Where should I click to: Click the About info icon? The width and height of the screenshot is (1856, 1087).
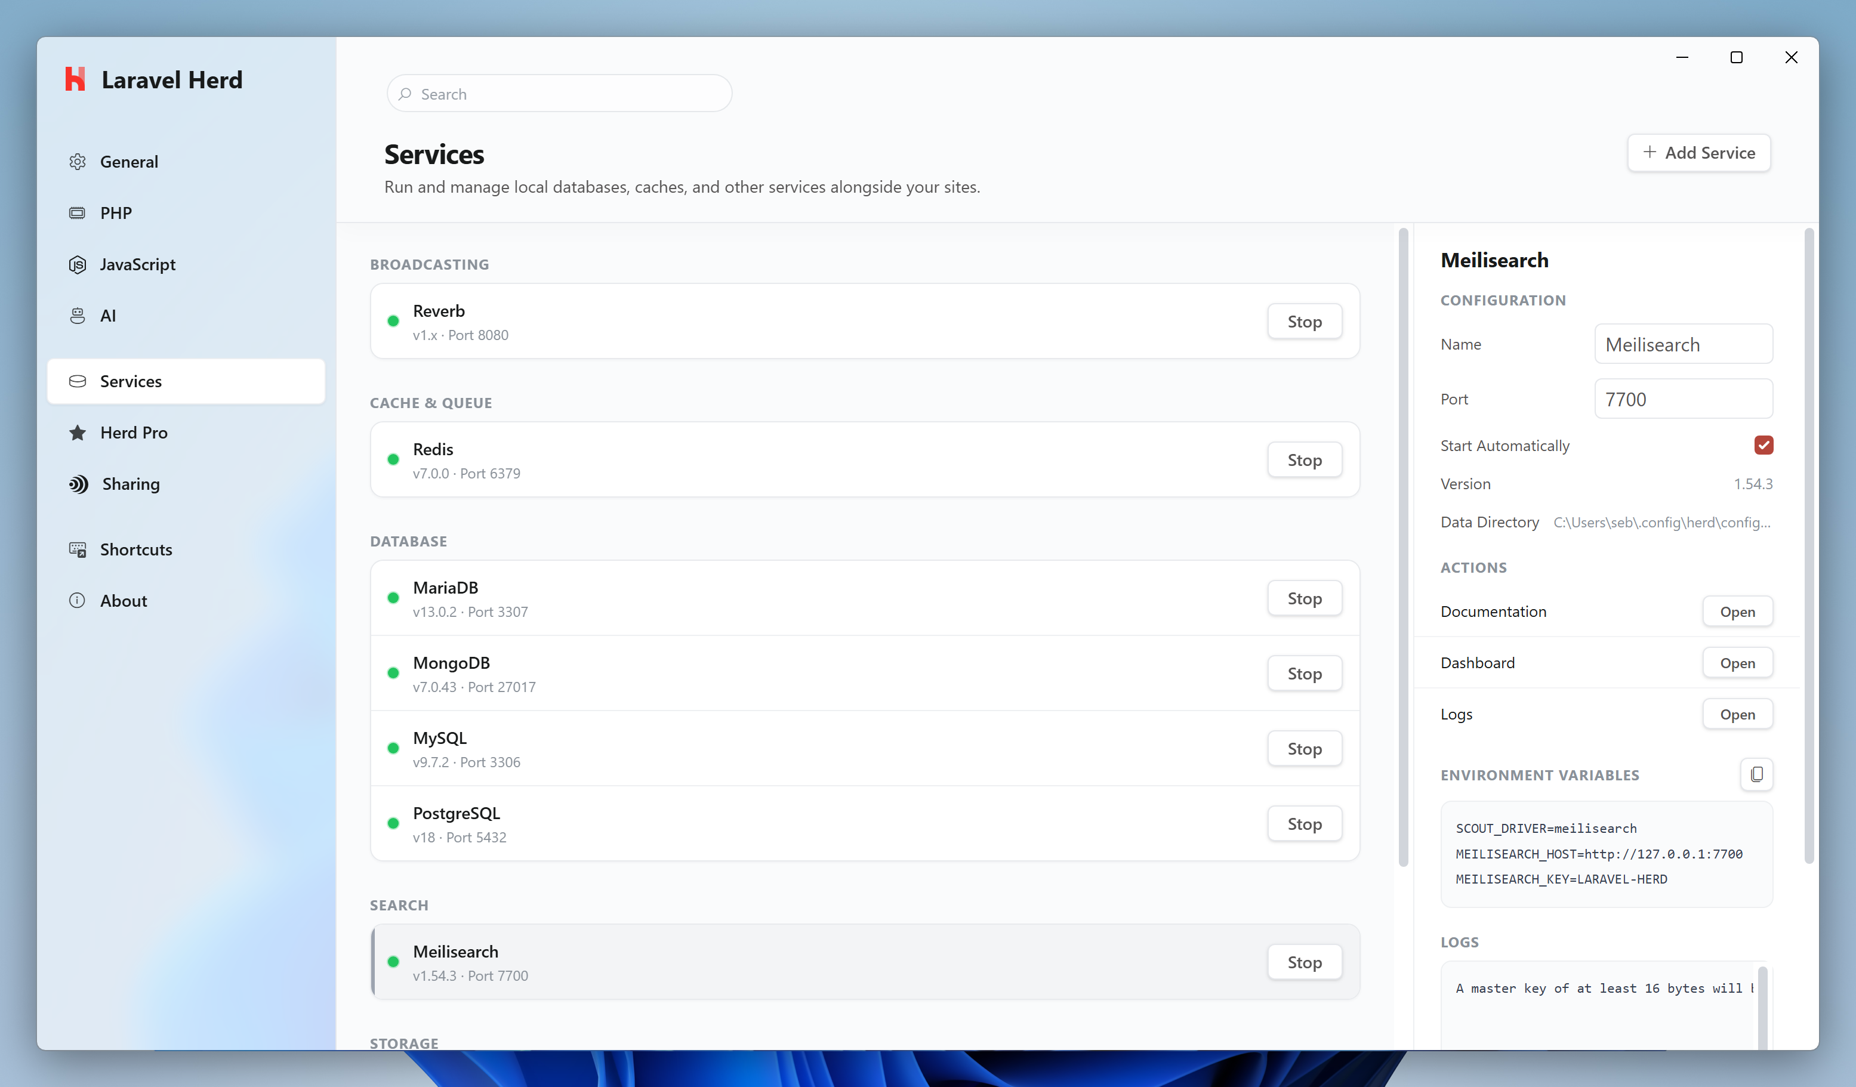[78, 600]
